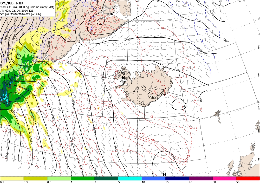This screenshot has height=184, width=260.
Task: Choose the blue 10 mm legend band
Action: [154, 178]
